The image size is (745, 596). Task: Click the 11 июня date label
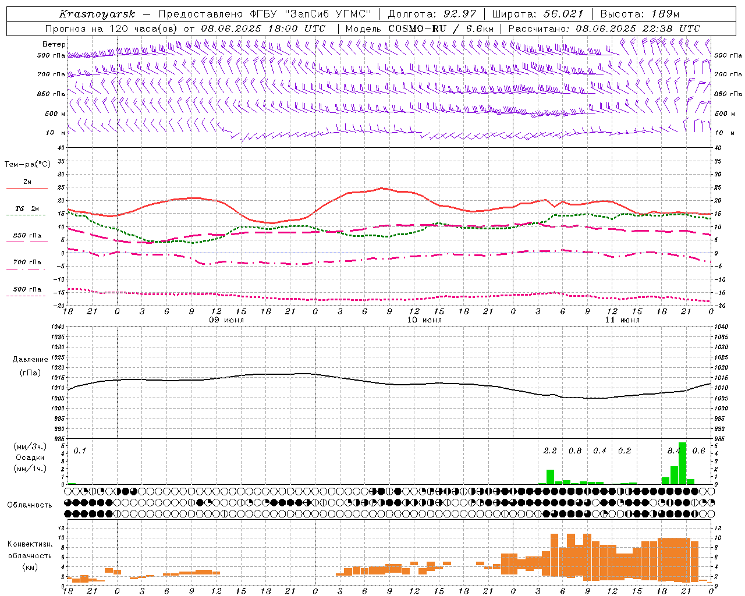622,320
